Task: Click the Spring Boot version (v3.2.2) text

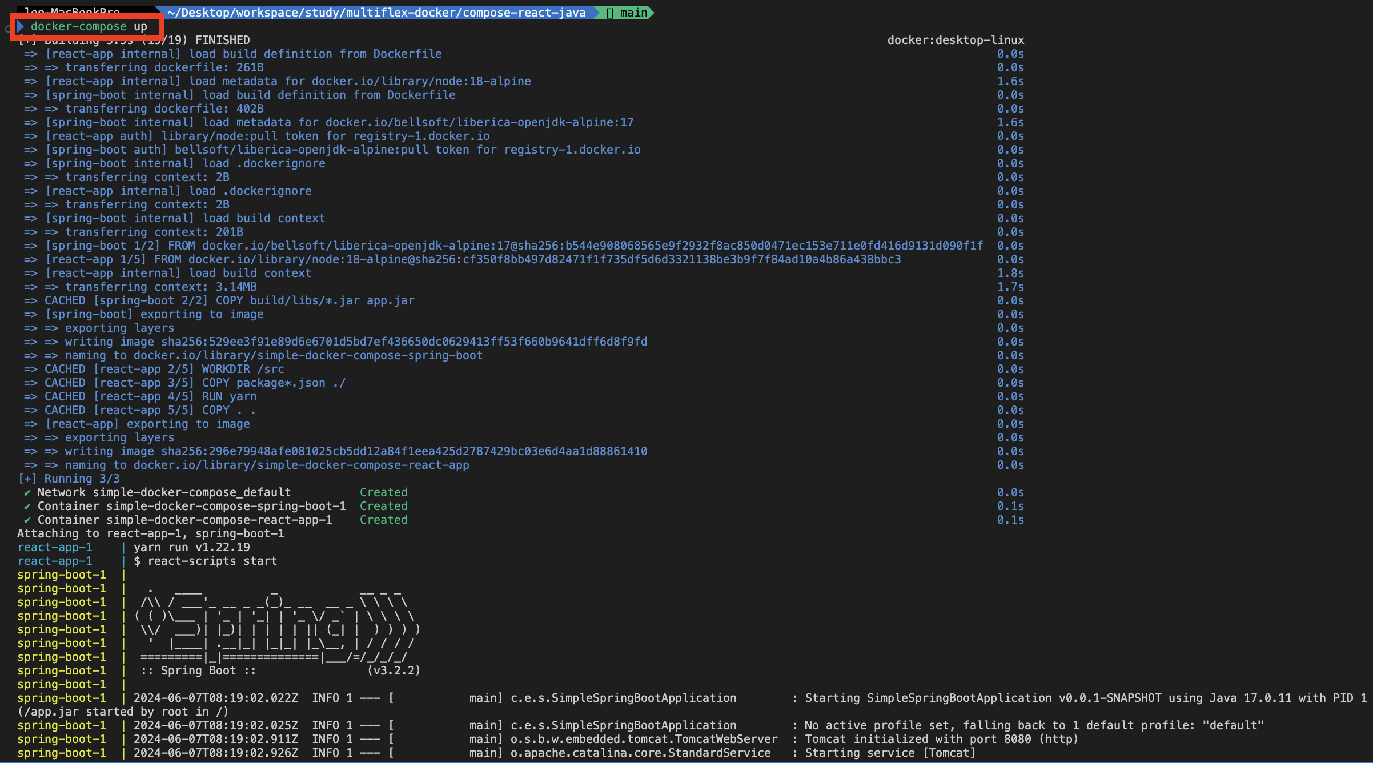Action: click(x=394, y=670)
